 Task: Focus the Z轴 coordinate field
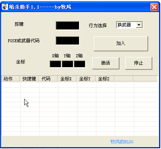tap(80, 64)
